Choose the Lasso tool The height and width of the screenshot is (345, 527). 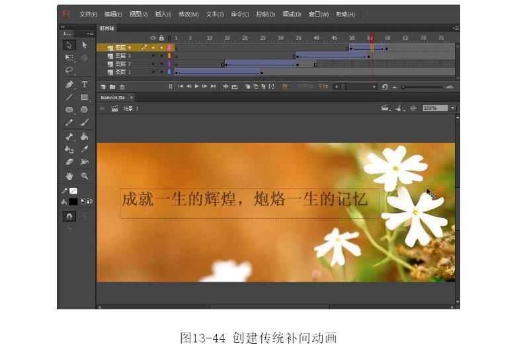(x=69, y=70)
